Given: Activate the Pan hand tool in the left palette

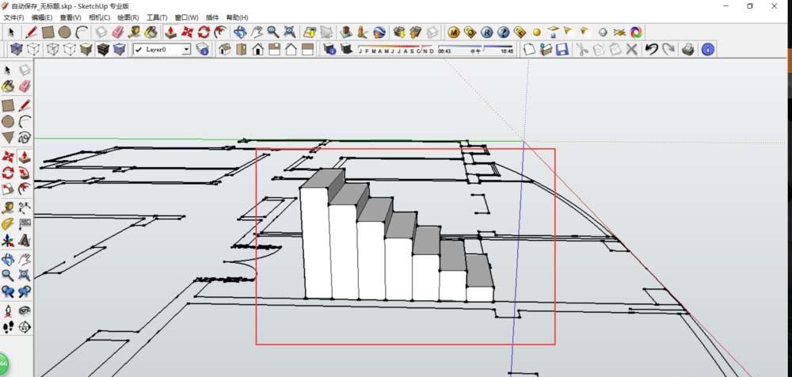Looking at the screenshot, I should (25, 260).
